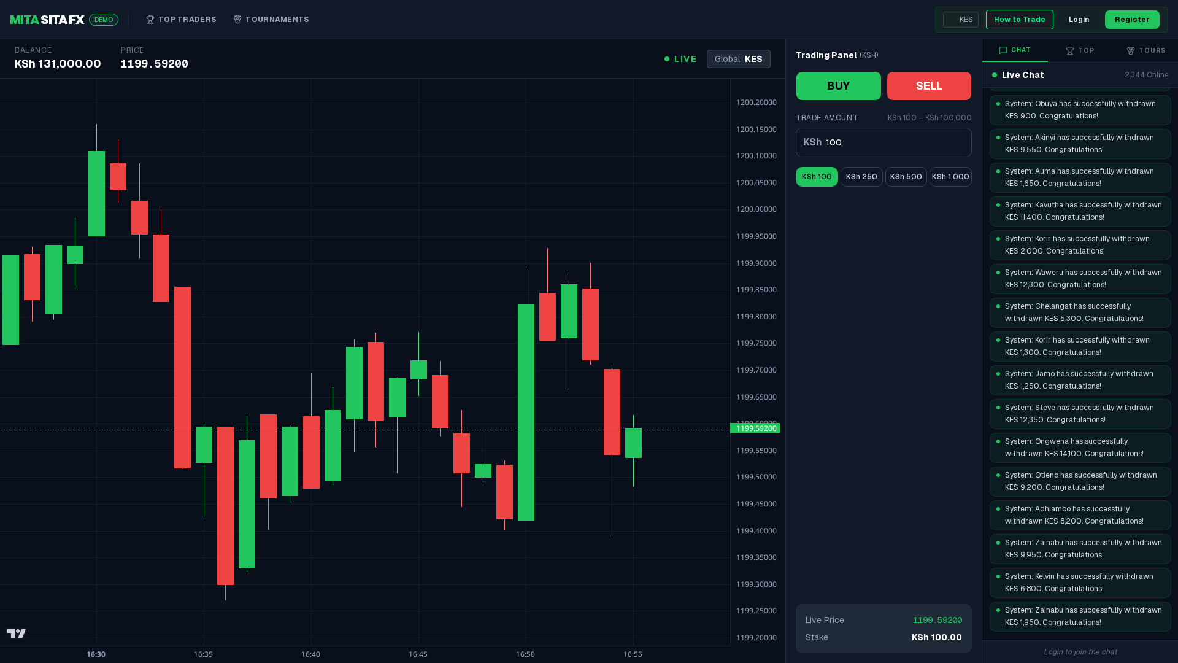This screenshot has width=1178, height=663.
Task: Click the LIVE status indicator
Action: coord(680,59)
